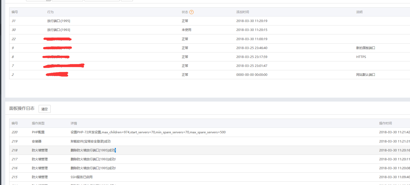This screenshot has height=185, width=410.
Task: Click timestamp 2018-03-30 11:20:19
Action: pyautogui.click(x=252, y=21)
